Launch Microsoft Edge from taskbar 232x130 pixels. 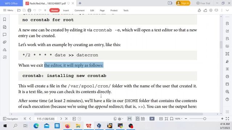36,126
